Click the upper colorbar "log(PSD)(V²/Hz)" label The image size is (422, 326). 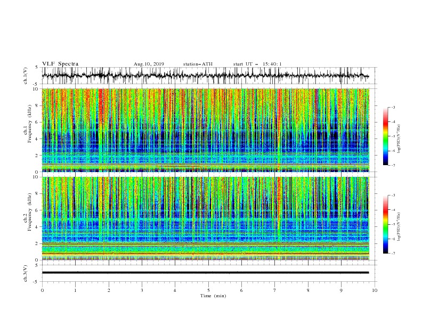[x=399, y=139]
